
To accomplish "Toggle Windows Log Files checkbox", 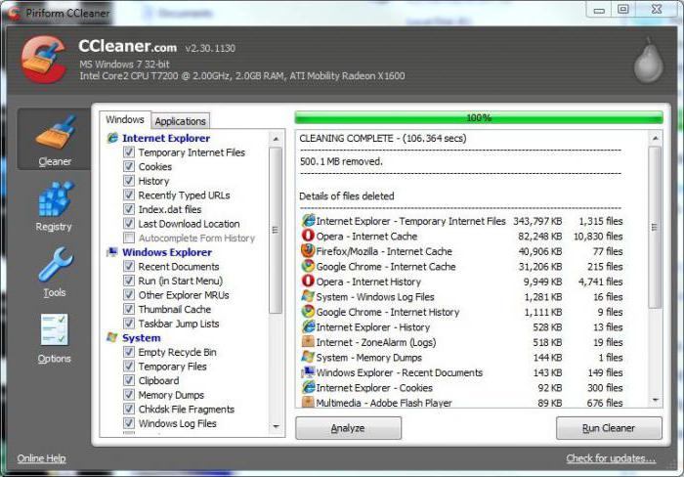I will point(129,423).
